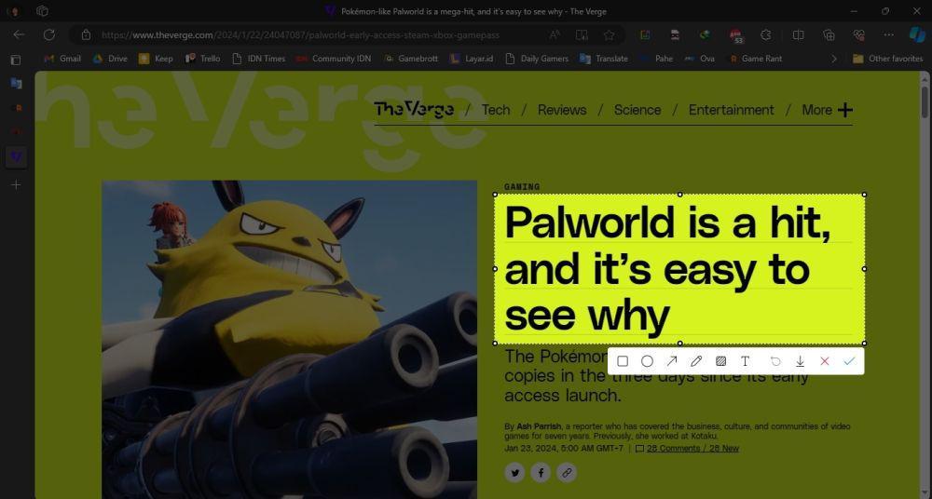932x499 pixels.
Task: Save the screenshot with download icon
Action: 800,361
